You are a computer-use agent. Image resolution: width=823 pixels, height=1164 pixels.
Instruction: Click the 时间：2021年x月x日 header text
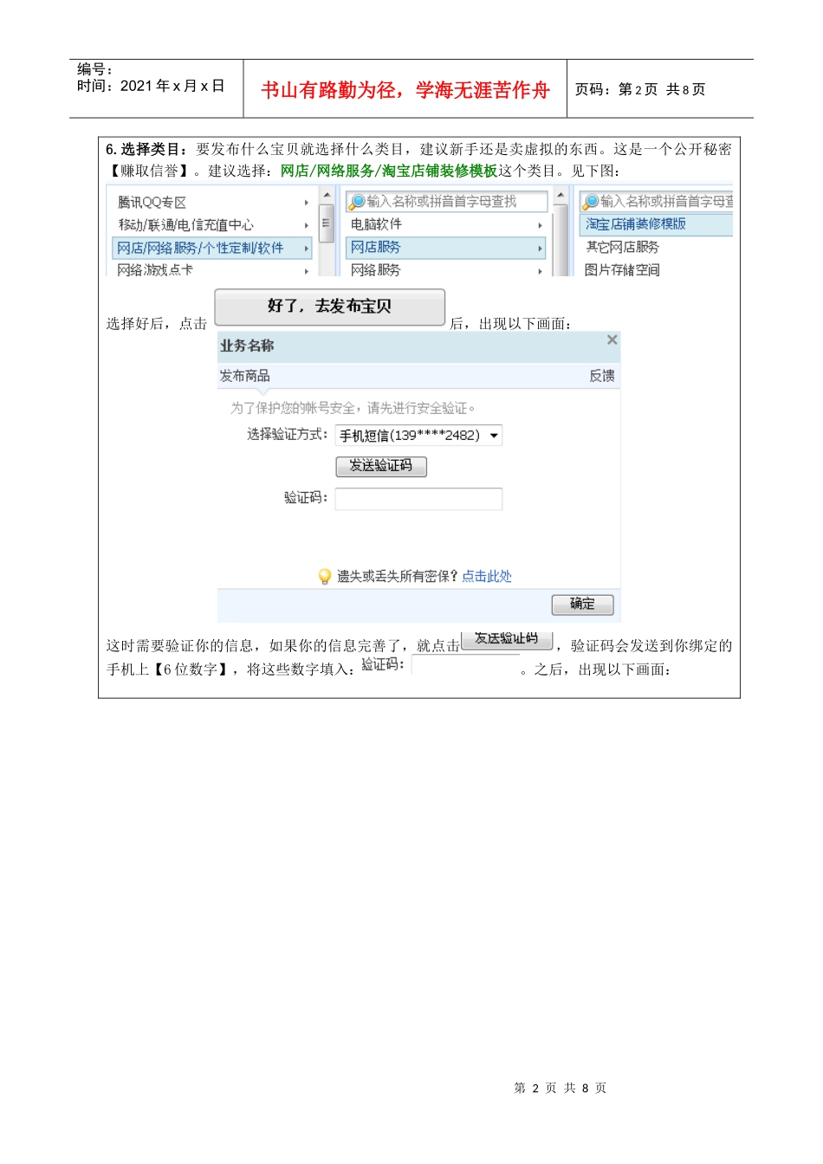pos(151,86)
